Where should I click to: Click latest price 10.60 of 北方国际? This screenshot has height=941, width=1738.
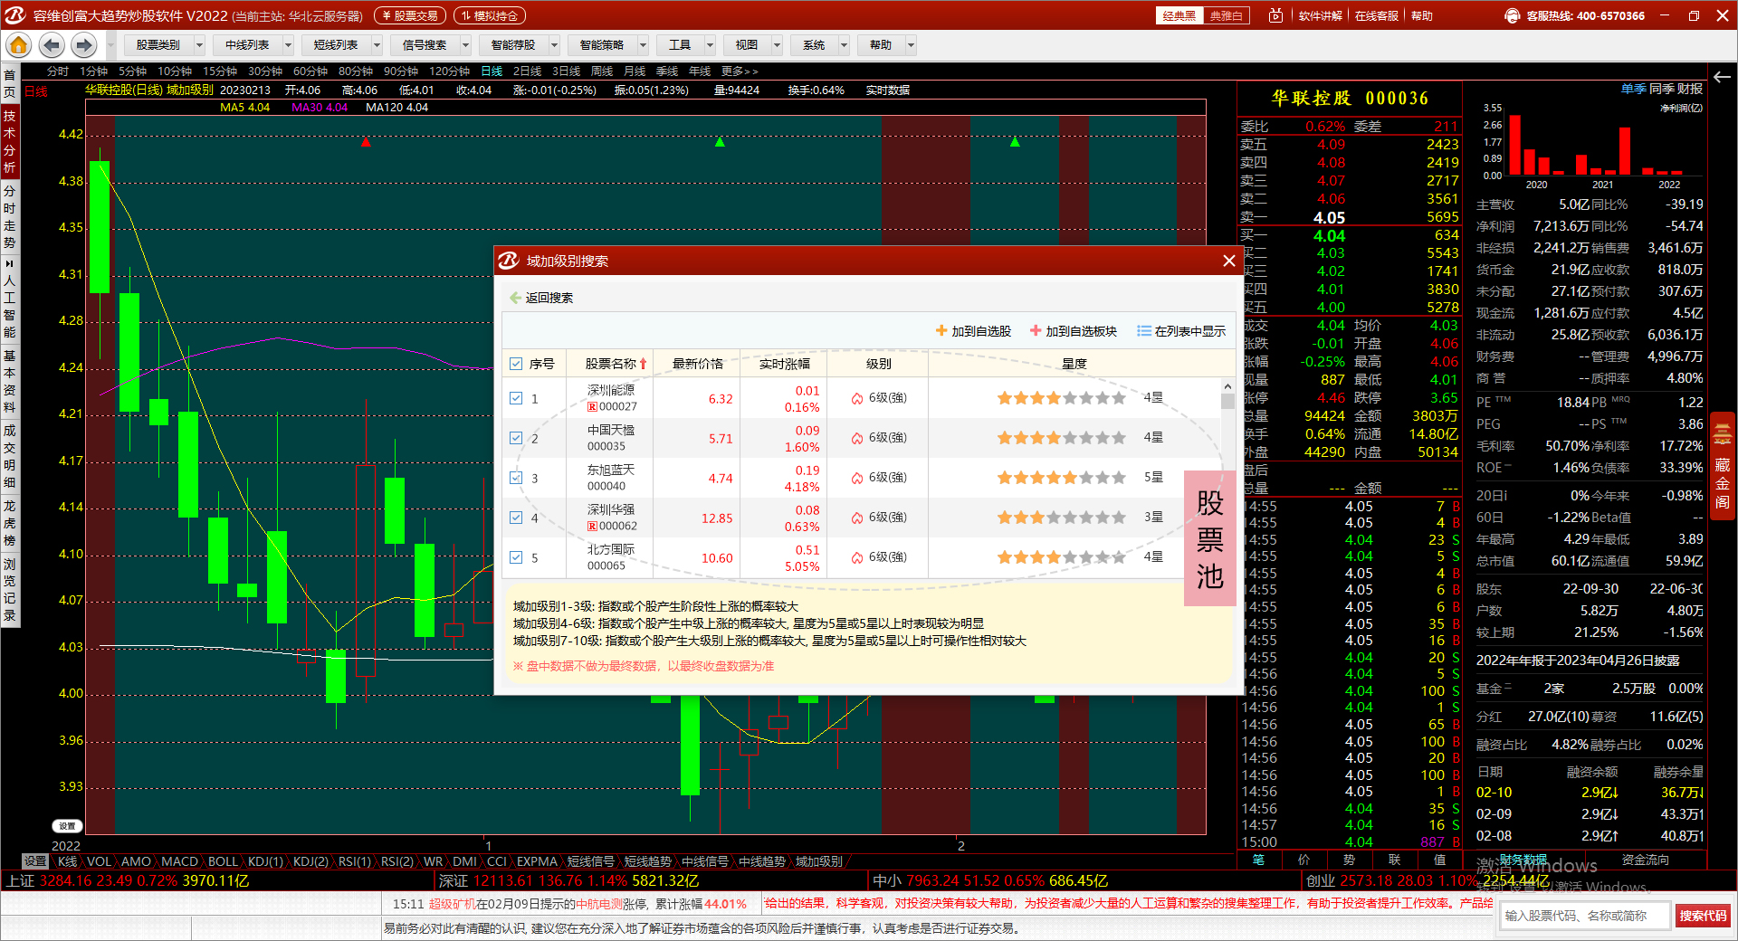(716, 557)
